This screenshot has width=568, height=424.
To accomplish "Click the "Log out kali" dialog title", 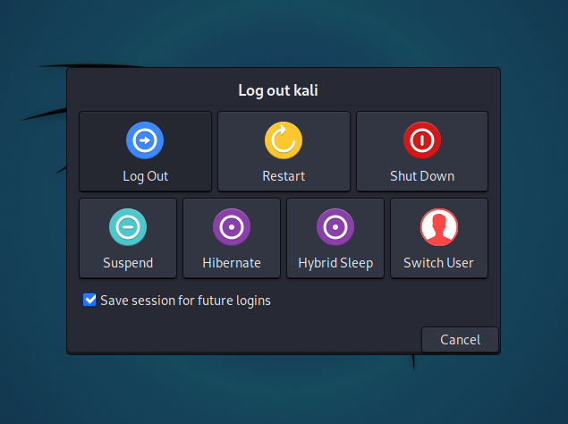I will tap(284, 90).
